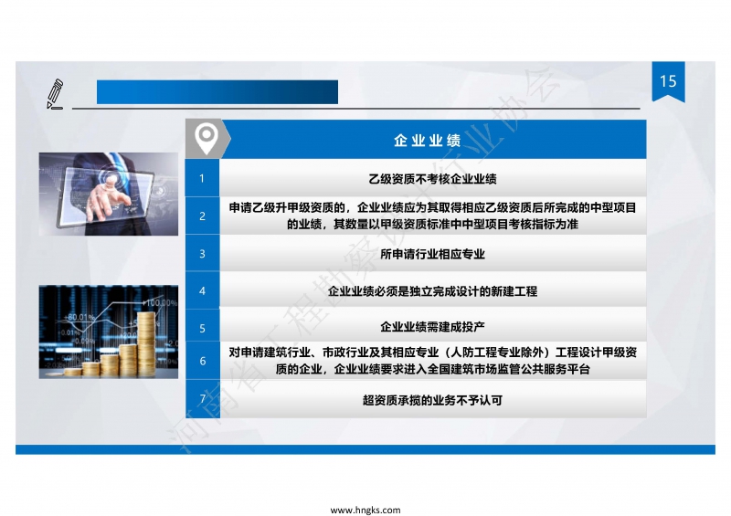This screenshot has width=731, height=516.
Task: Click the blue number 2 cell
Action: 202,216
